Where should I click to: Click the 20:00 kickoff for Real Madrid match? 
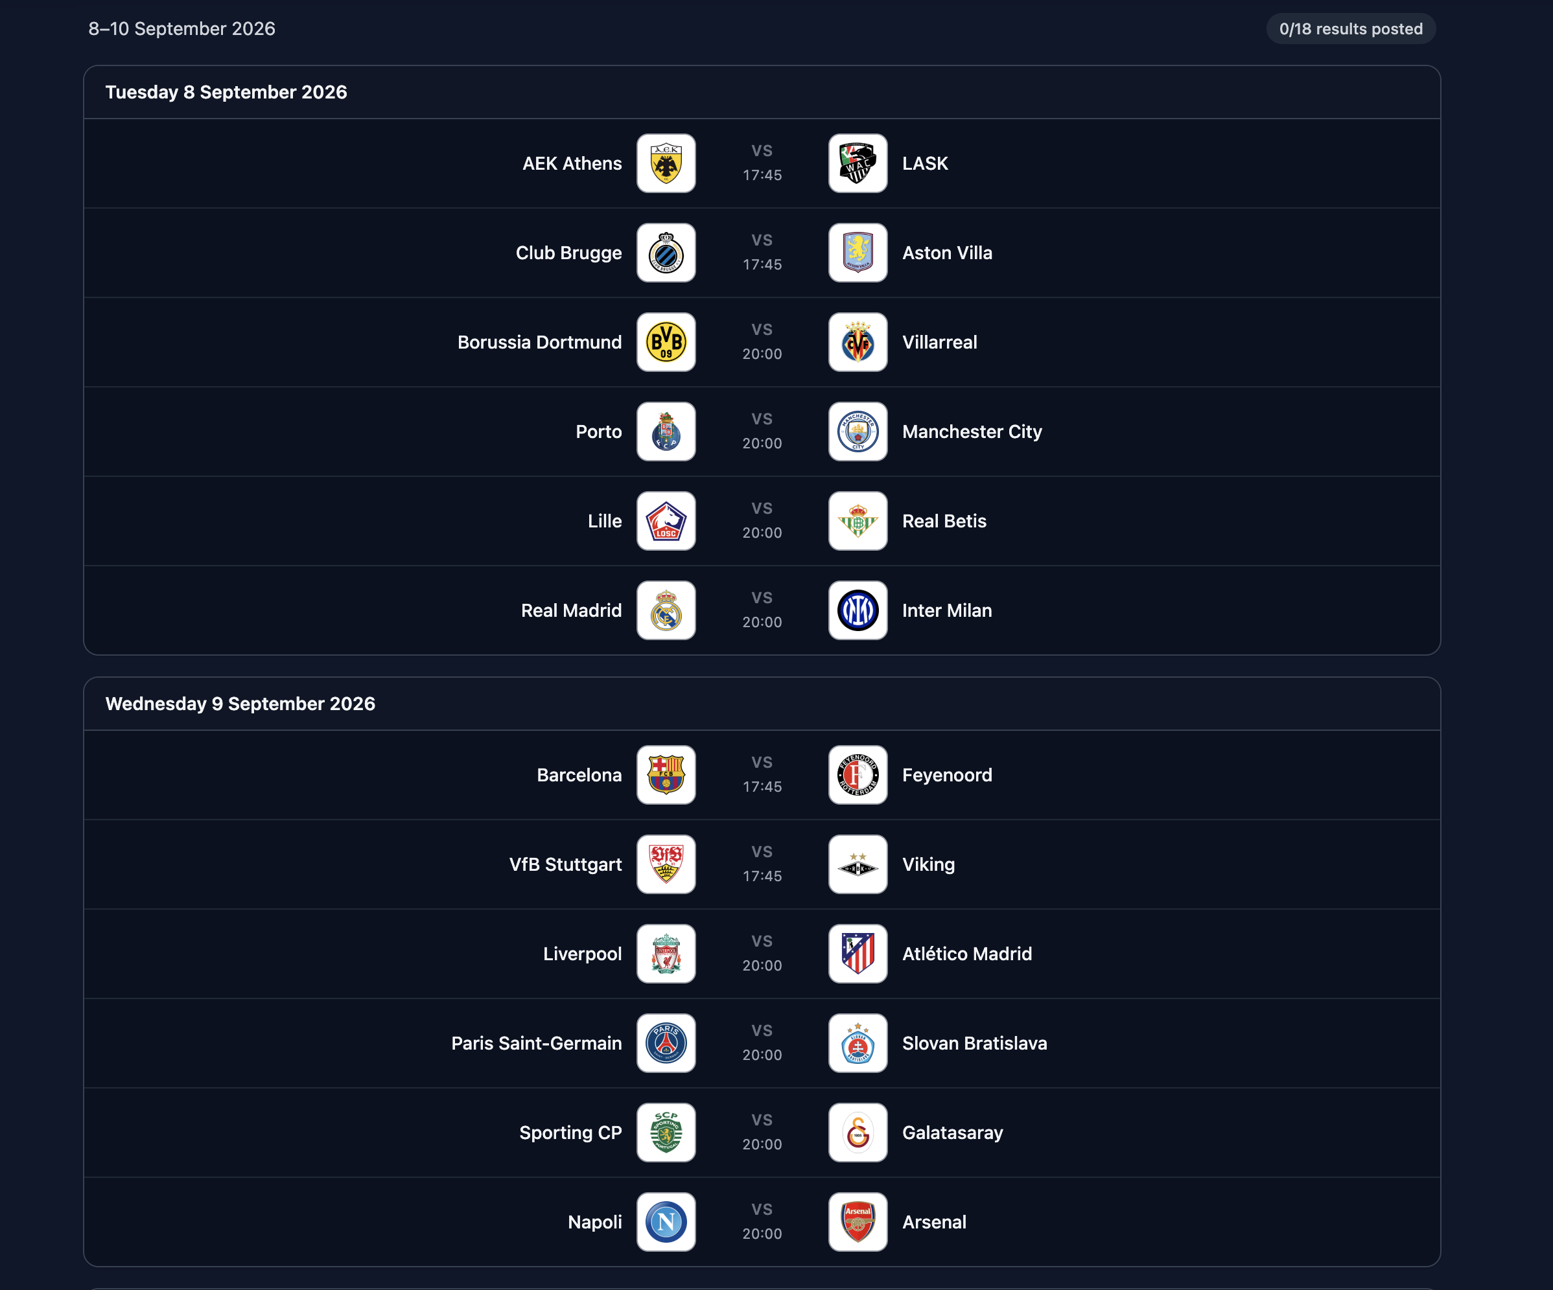762,623
